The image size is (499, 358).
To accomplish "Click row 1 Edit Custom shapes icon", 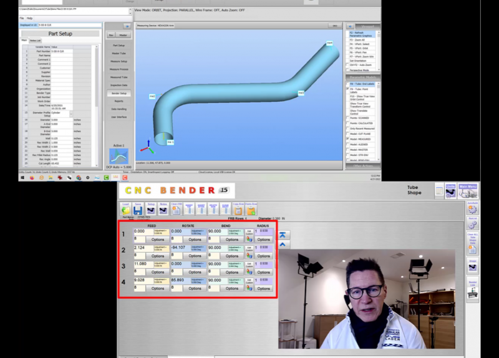I will click(249, 235).
